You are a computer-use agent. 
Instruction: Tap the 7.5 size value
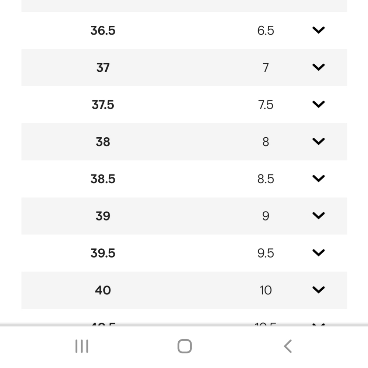tap(266, 105)
